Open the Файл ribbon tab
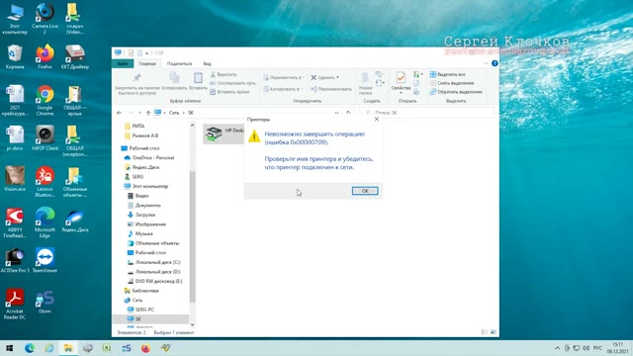 (123, 63)
